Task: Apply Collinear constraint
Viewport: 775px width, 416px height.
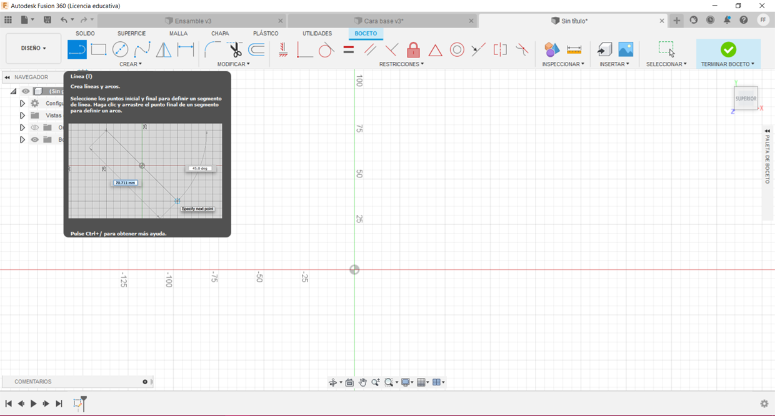Action: (x=479, y=49)
